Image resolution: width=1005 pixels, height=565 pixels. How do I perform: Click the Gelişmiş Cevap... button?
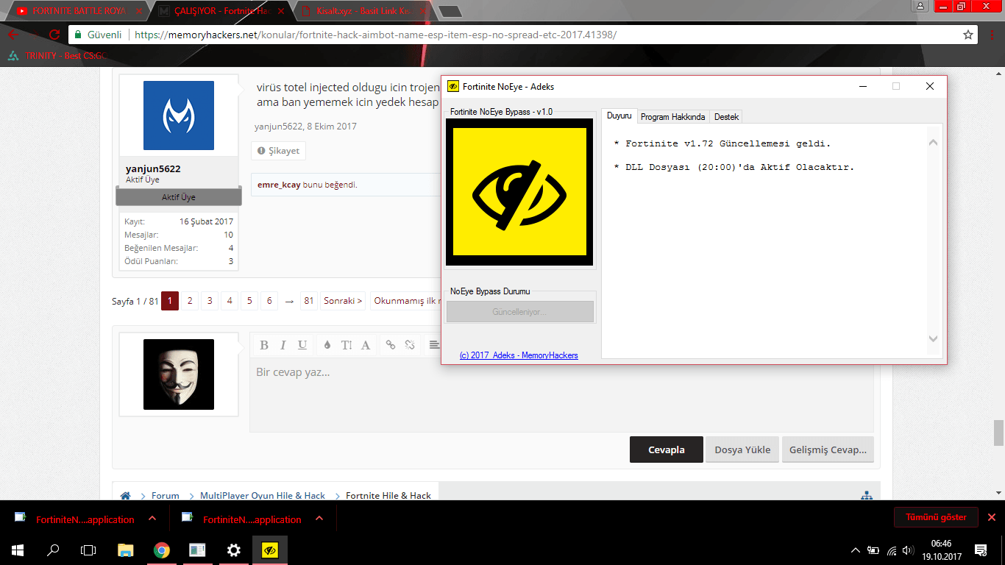click(x=828, y=449)
